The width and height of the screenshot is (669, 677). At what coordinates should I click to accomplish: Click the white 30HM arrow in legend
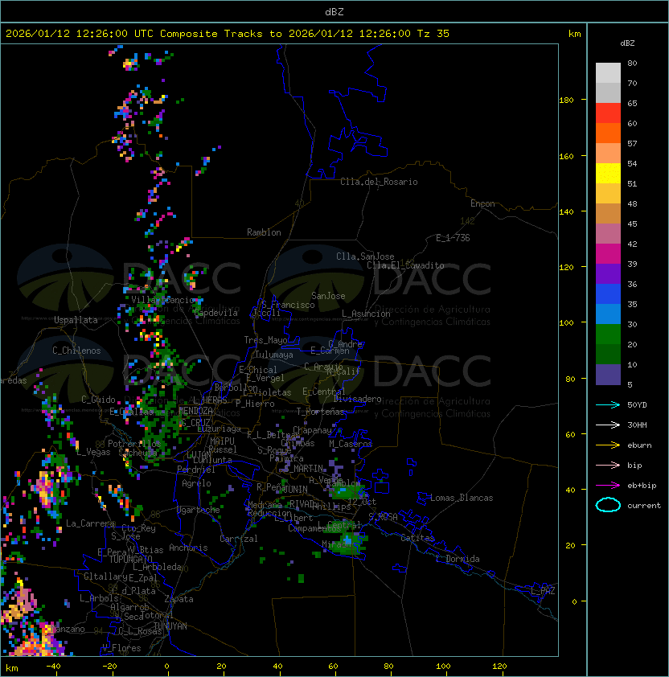coord(608,425)
